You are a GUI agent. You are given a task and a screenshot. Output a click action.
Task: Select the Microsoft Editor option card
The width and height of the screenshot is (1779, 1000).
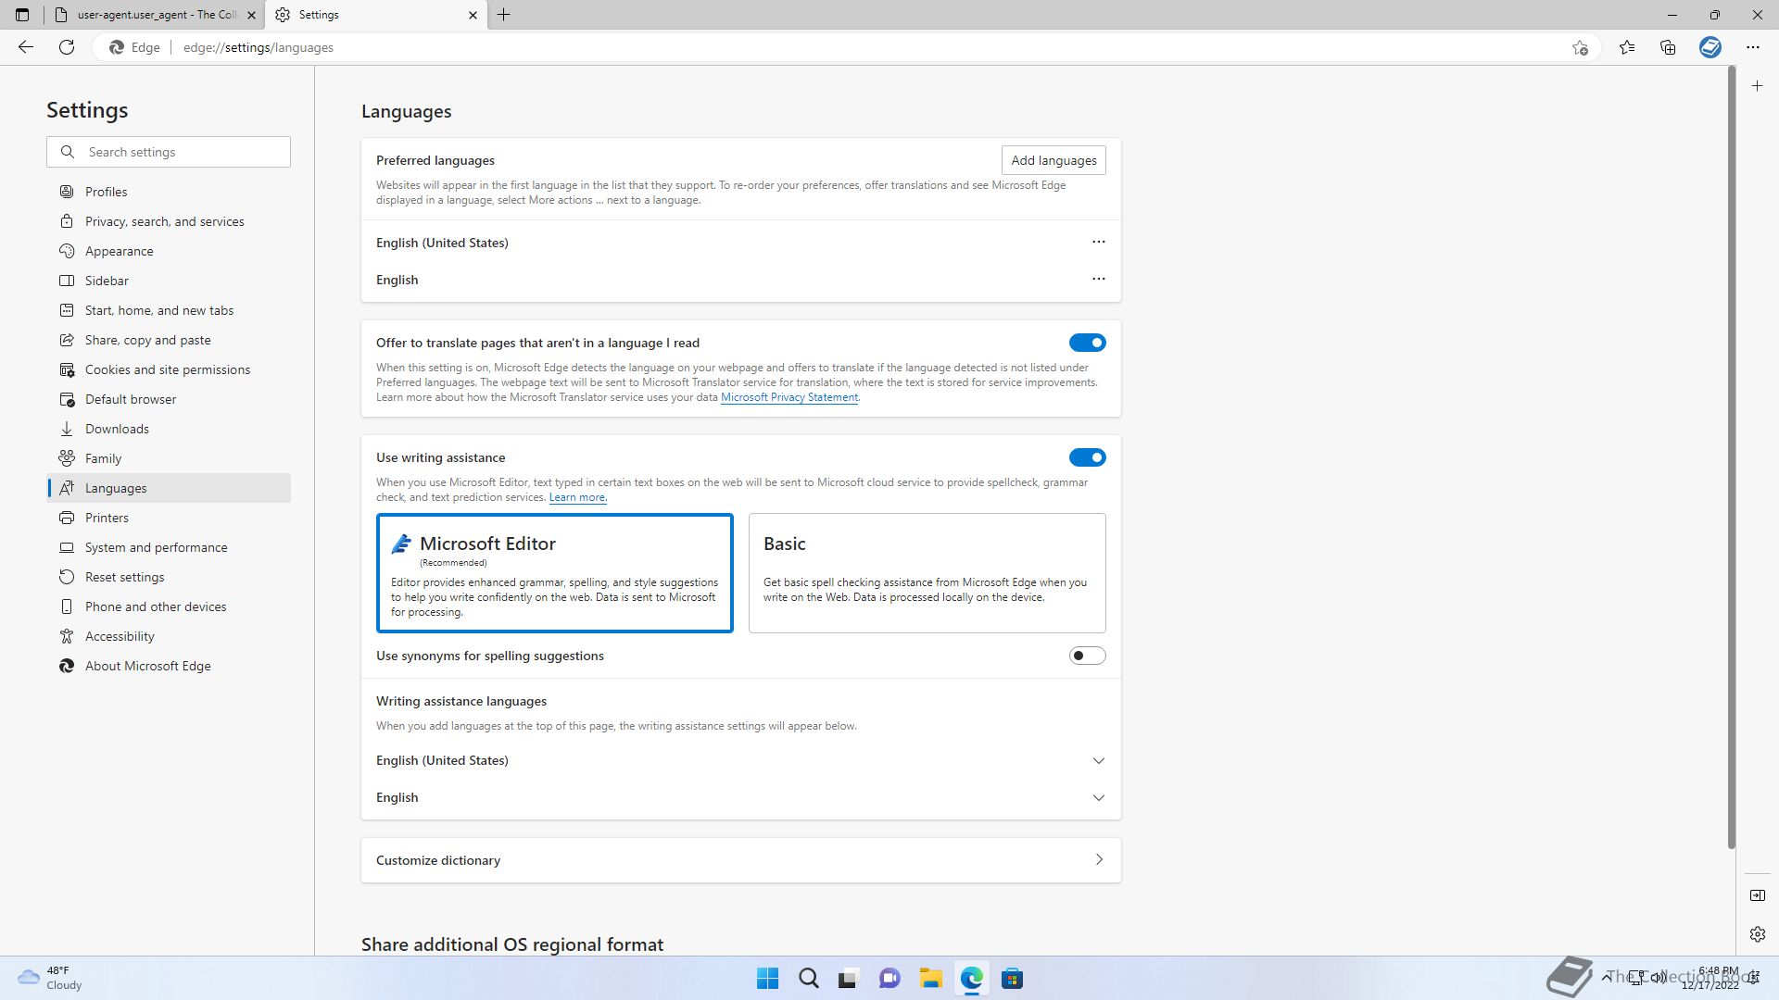555,573
